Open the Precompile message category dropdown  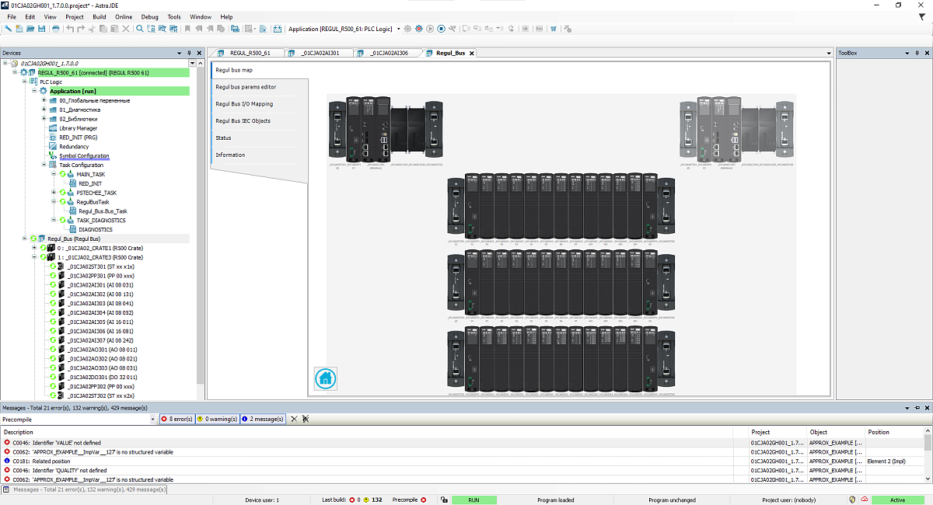(152, 419)
